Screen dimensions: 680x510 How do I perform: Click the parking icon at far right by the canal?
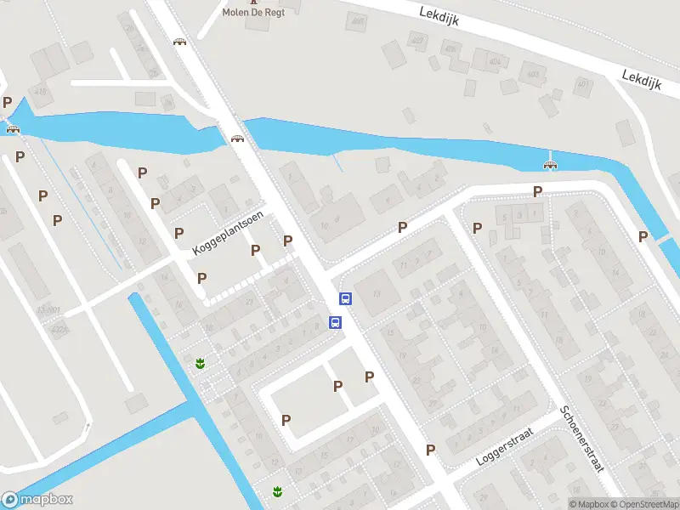pyautogui.click(x=643, y=236)
